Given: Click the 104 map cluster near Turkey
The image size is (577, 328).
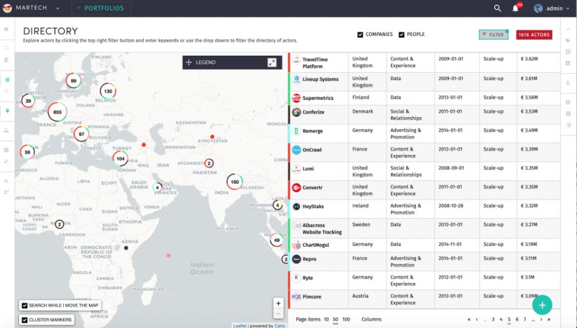Looking at the screenshot, I should [x=120, y=159].
